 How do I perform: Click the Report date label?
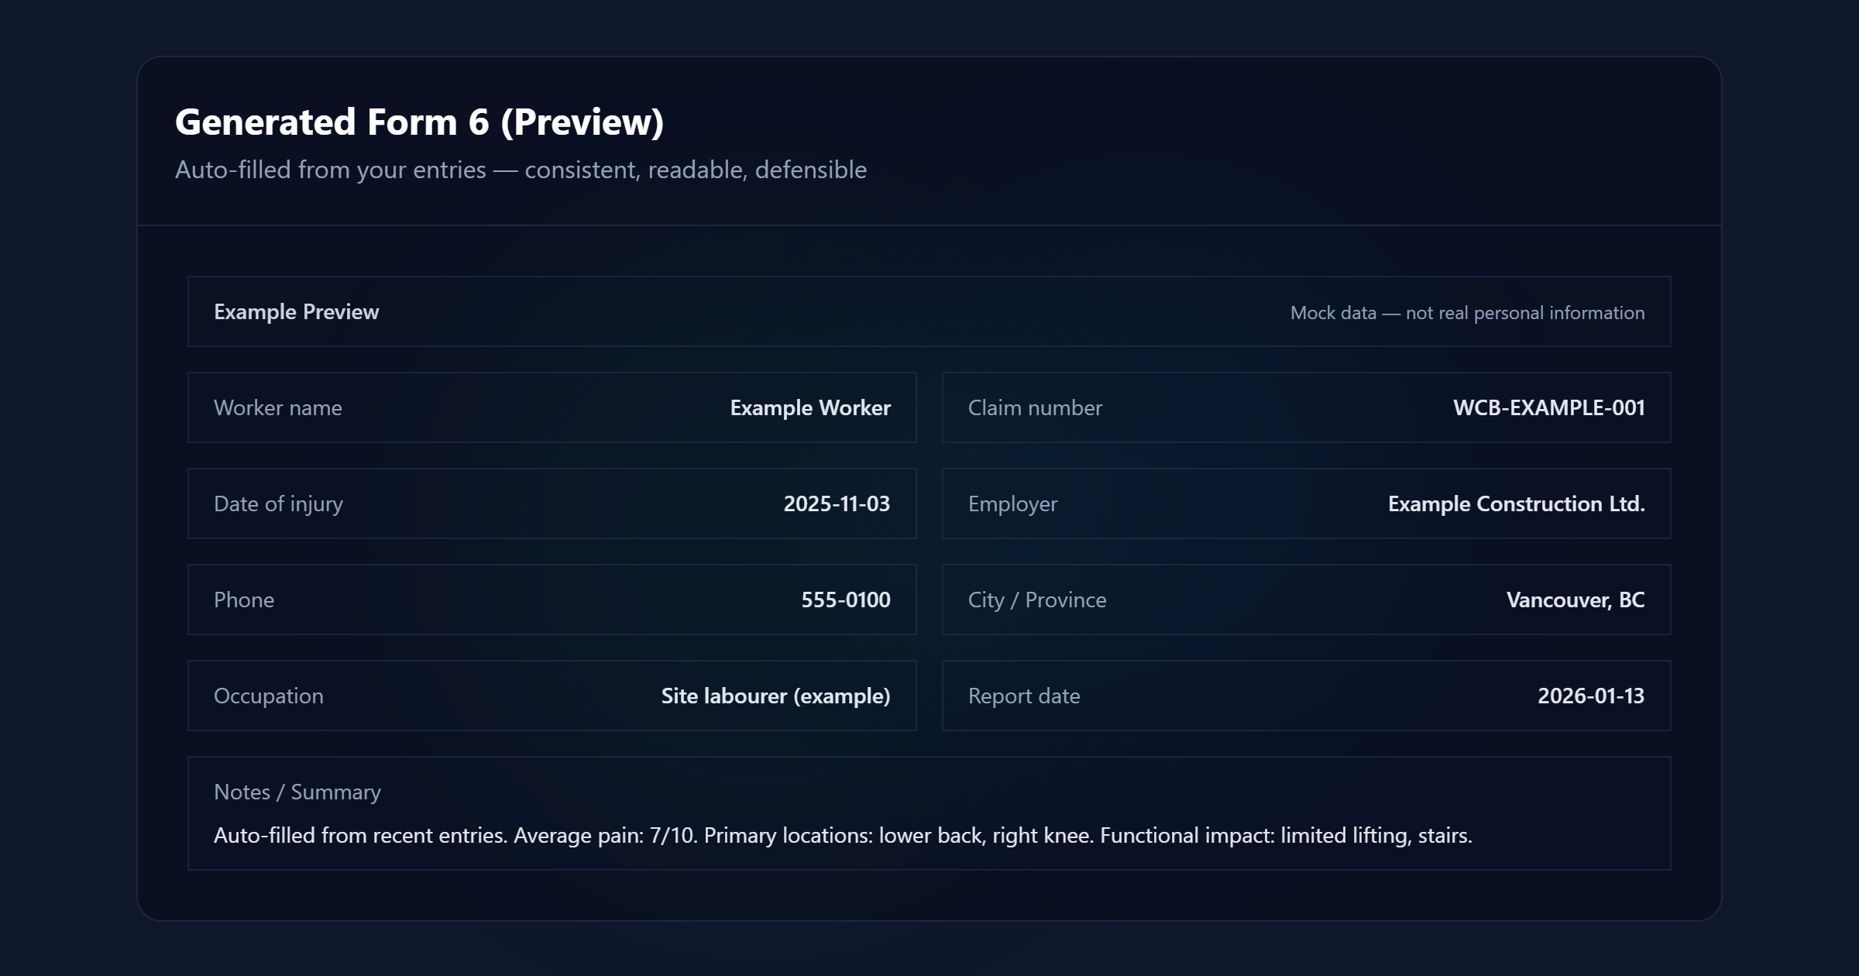click(x=1024, y=696)
